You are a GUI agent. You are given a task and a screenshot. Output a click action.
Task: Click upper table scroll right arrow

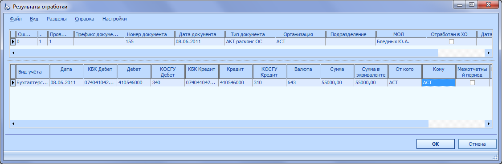click(x=489, y=53)
